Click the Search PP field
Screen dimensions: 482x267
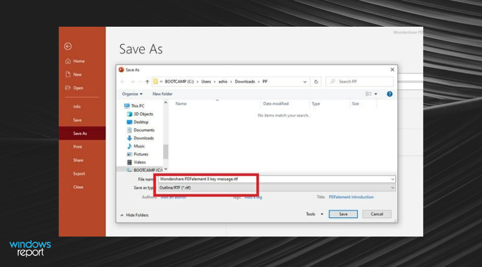tap(360, 82)
